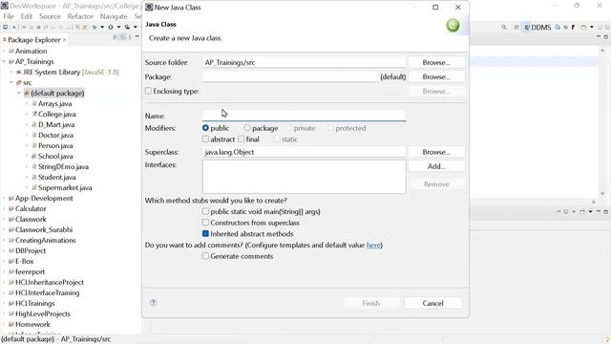This screenshot has width=611, height=344.
Task: Click the editor scrollbar up arrow
Action: tap(602, 51)
